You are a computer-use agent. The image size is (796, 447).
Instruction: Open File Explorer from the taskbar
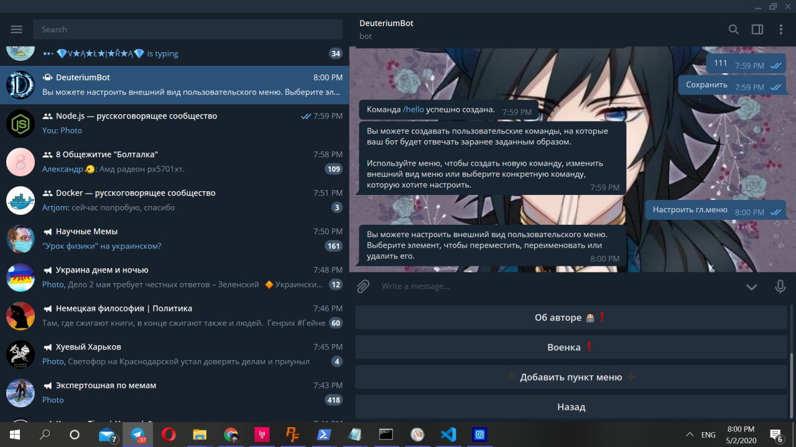pyautogui.click(x=200, y=435)
